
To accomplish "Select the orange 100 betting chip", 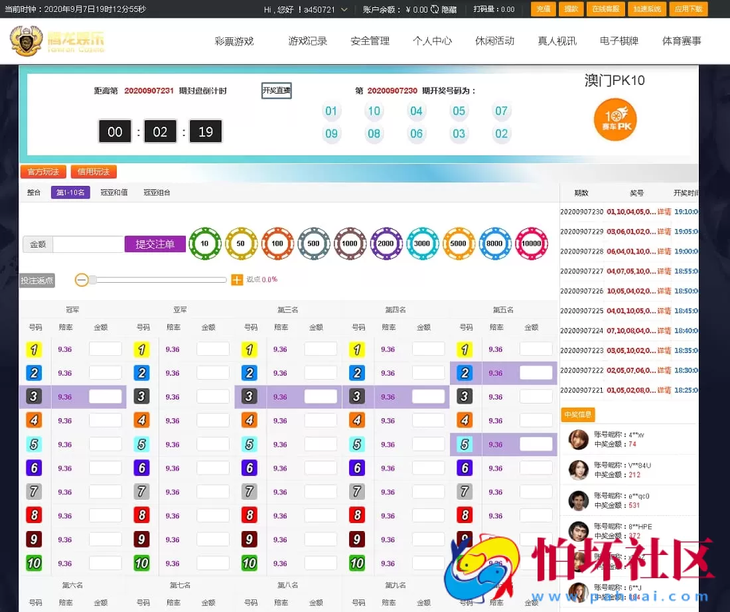I will (277, 244).
